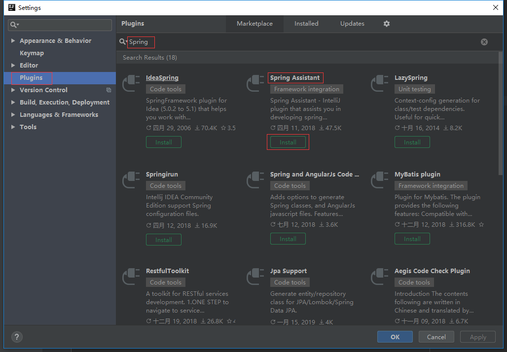Click the Code tools tag under Jpa Support

point(290,282)
